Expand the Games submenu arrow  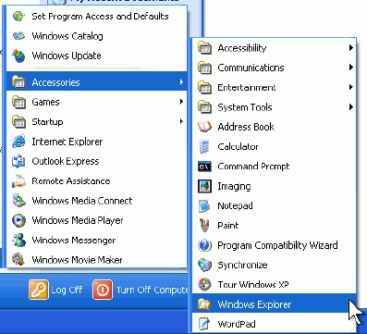pyautogui.click(x=181, y=102)
